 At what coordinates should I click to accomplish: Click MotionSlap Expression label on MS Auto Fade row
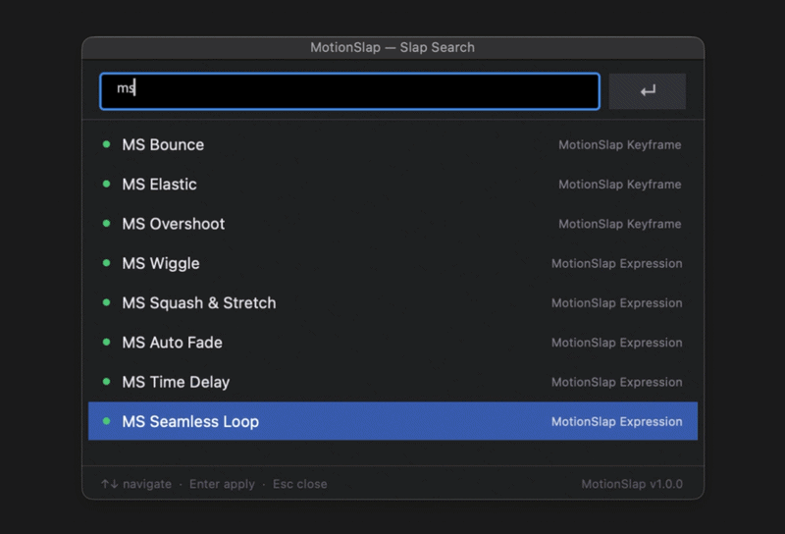617,343
